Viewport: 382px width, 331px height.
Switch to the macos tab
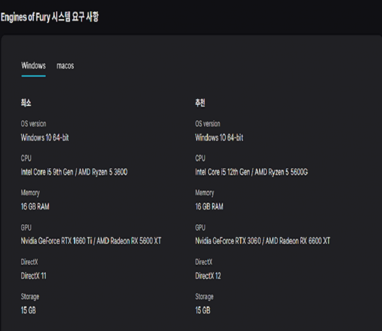(65, 65)
